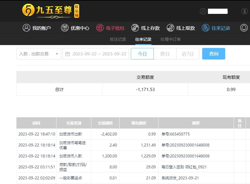
Task: Click the calendar icon in date field
Action: (68, 54)
